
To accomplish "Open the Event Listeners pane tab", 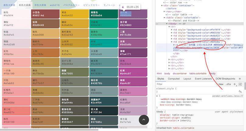I will coord(203,79).
